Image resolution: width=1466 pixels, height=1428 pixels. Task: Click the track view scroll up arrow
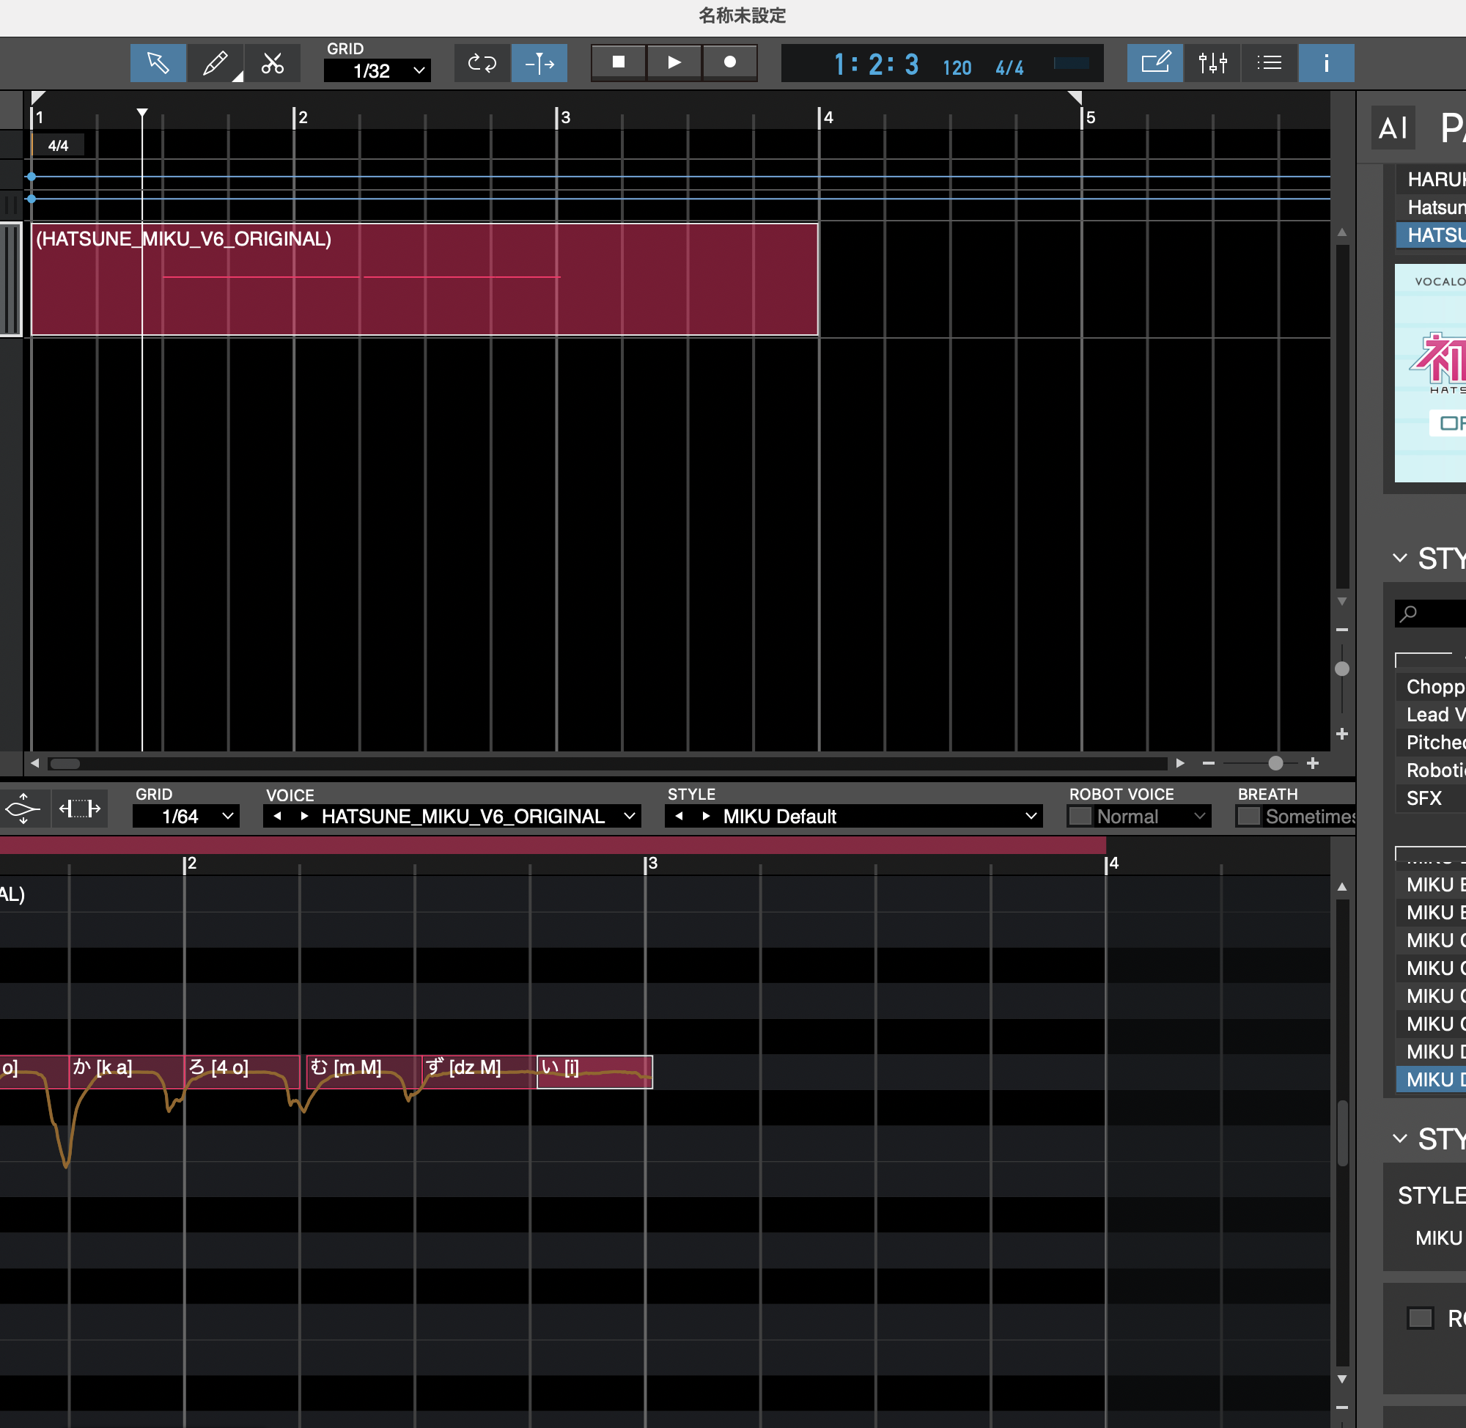pyautogui.click(x=1342, y=232)
